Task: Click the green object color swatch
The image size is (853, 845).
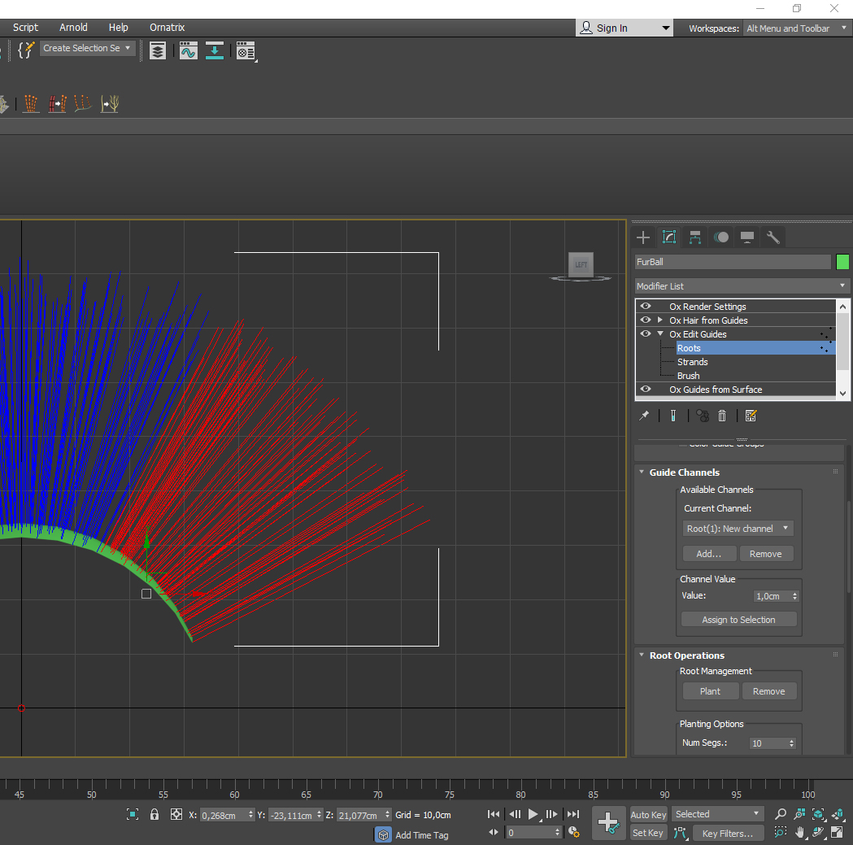Action: pos(842,262)
